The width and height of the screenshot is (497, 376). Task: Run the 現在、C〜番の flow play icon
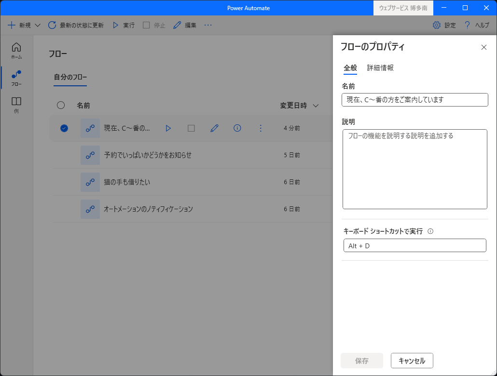click(168, 128)
